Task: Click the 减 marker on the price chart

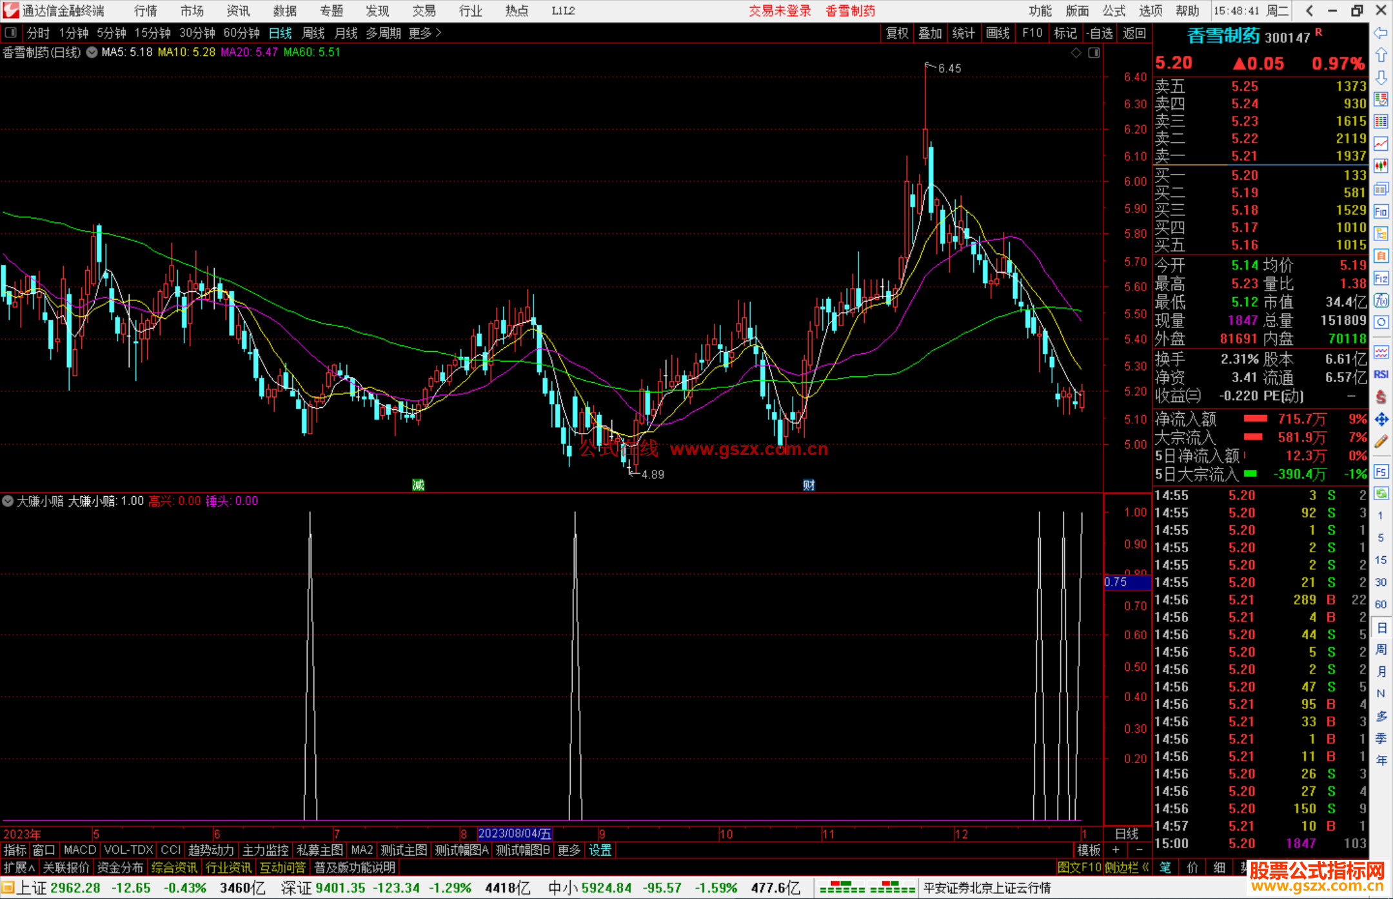Action: click(418, 485)
